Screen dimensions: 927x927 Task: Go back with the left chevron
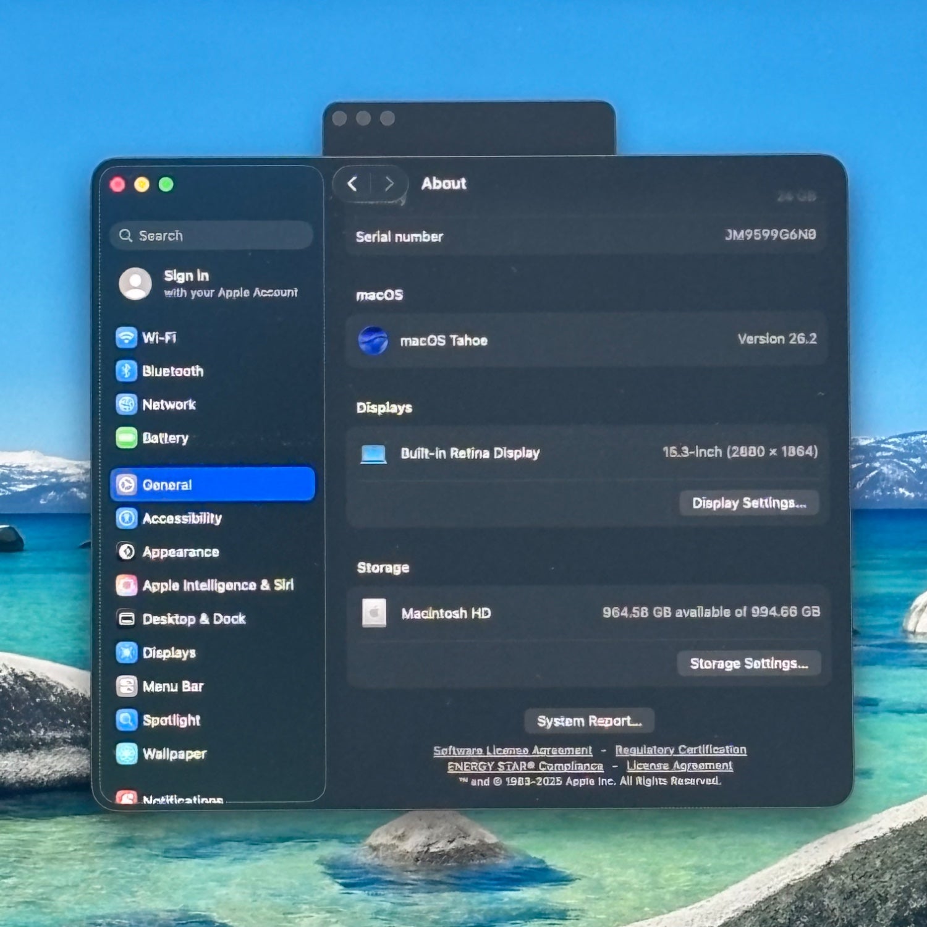352,184
